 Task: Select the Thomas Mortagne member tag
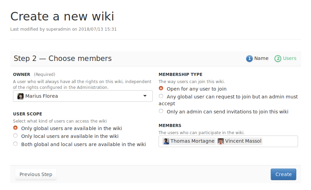[x=192, y=141]
